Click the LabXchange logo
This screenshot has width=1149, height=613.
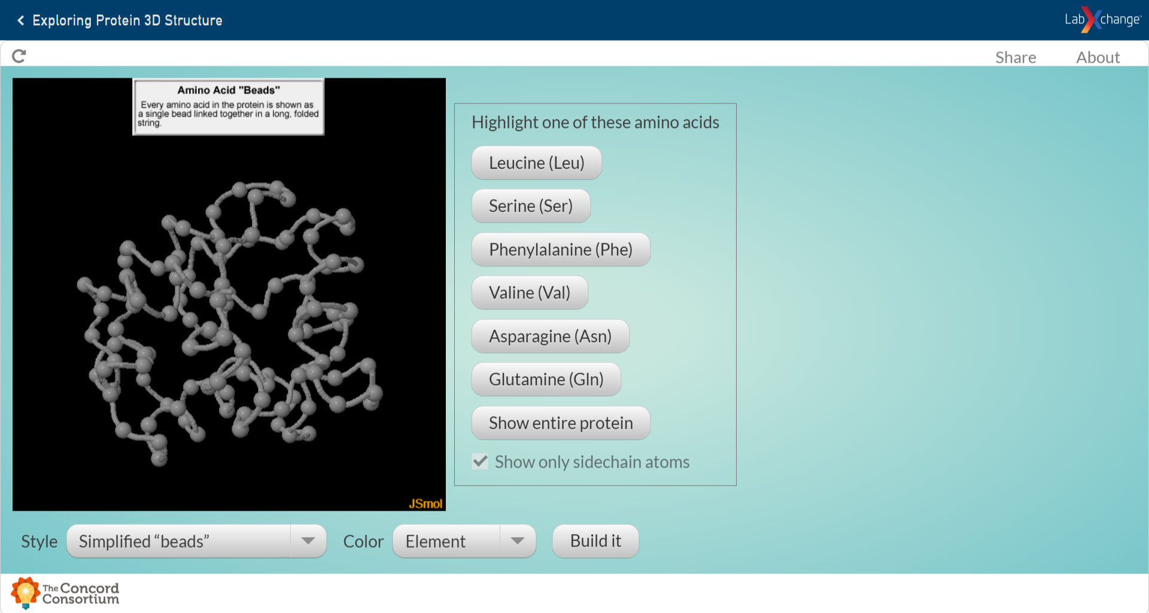[x=1102, y=20]
